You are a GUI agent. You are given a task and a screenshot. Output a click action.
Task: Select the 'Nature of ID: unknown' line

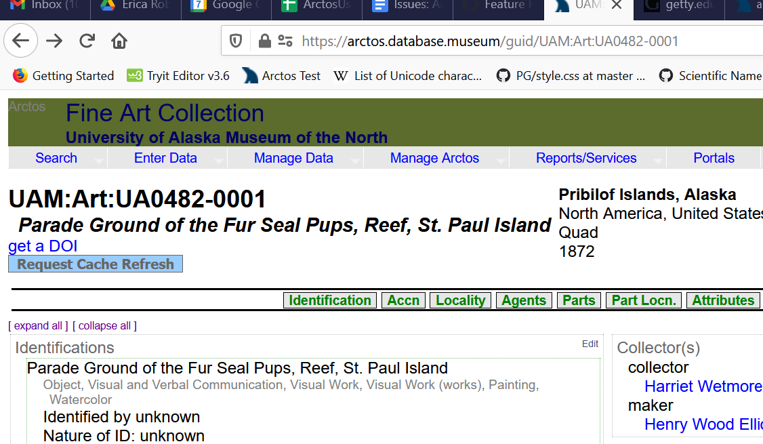[x=123, y=436]
